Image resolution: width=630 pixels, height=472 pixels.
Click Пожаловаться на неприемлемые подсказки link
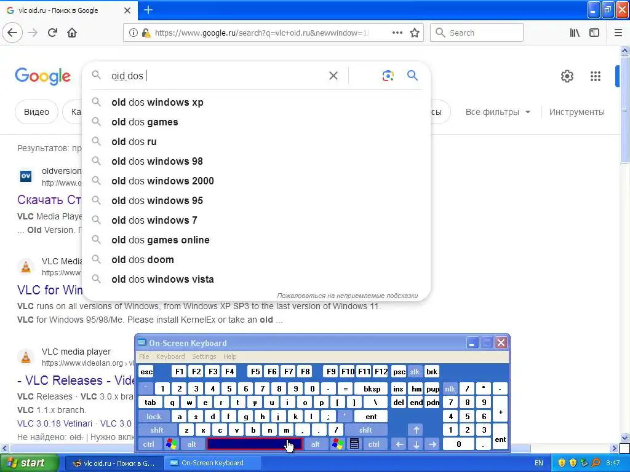click(347, 296)
